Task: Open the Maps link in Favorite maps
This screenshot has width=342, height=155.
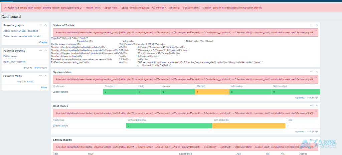Action: coord(44,87)
